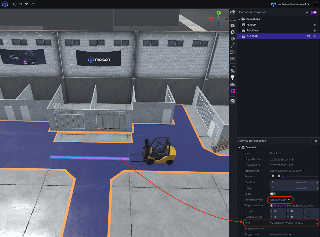This screenshot has height=237, width=320.
Task: Open the Animation Composer film strip icon
Action: (x=233, y=91)
